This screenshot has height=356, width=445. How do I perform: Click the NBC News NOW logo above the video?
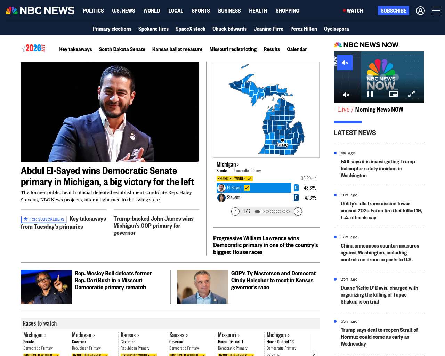(367, 45)
